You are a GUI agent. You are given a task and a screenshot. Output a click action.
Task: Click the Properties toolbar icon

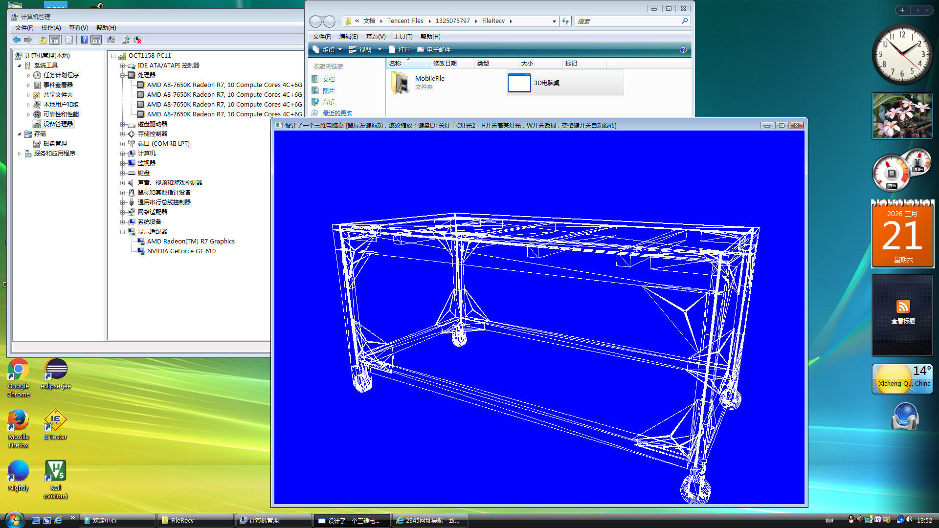(69, 40)
